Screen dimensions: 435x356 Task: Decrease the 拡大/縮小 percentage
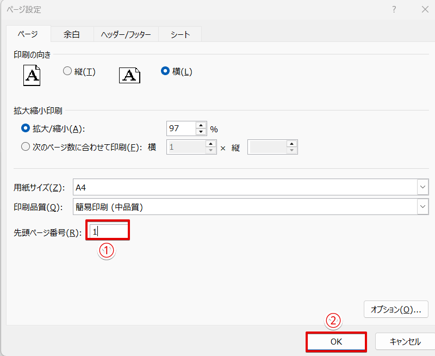click(201, 132)
